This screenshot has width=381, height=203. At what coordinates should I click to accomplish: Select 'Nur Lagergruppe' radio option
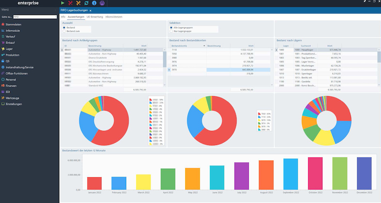(x=171, y=31)
